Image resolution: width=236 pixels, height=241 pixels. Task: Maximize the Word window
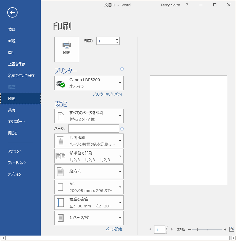click(x=215, y=5)
